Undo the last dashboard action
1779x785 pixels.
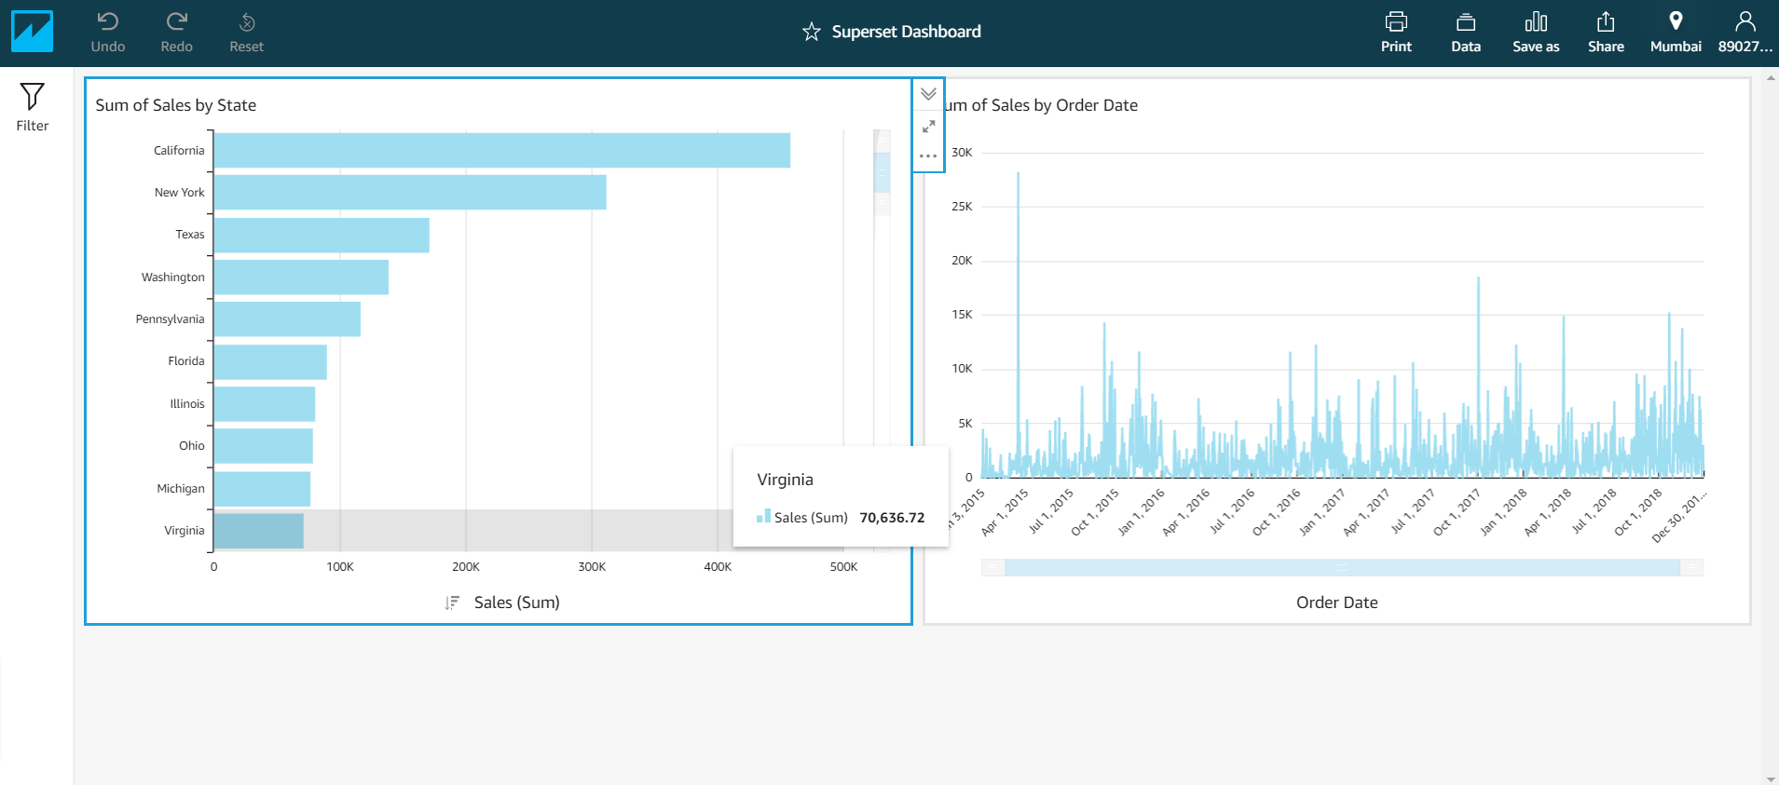pos(108,32)
